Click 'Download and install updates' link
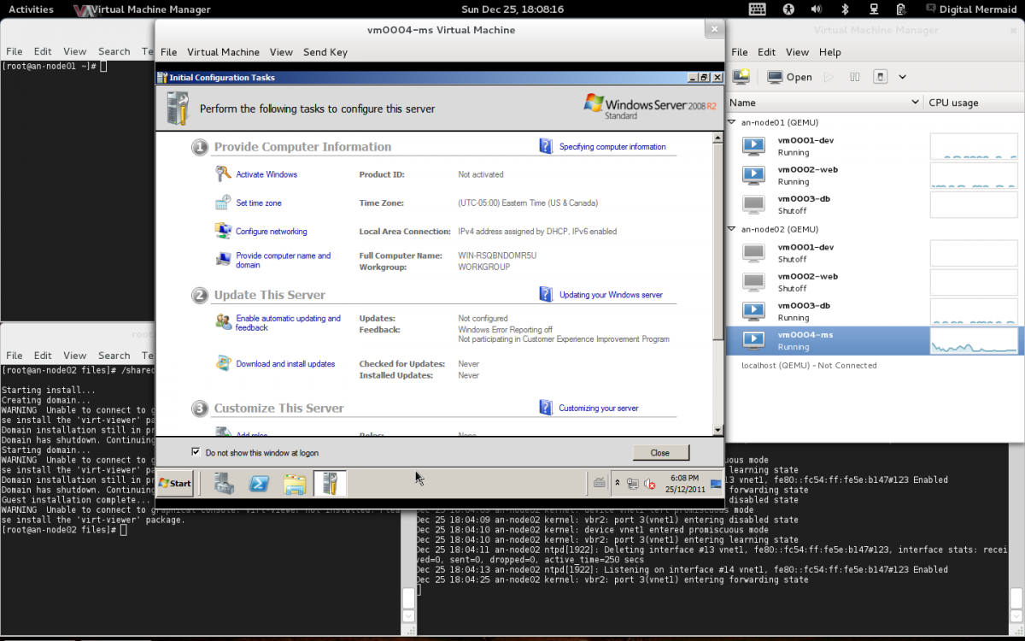This screenshot has height=641, width=1025. point(285,364)
